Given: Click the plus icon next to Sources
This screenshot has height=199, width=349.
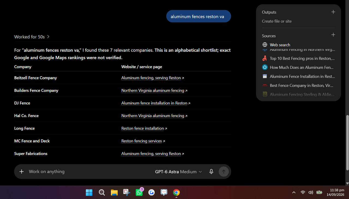Looking at the screenshot, I should coord(333,35).
